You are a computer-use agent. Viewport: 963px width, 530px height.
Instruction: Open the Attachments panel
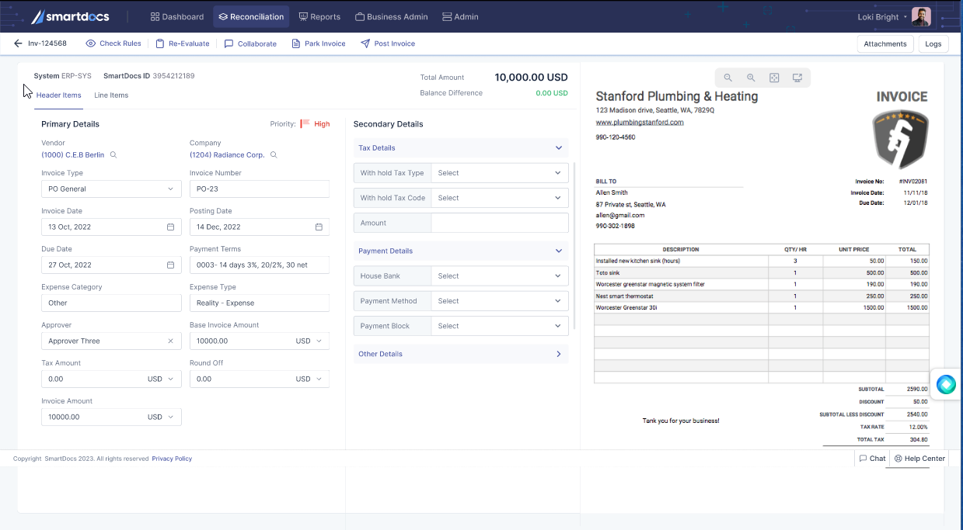[x=884, y=43]
